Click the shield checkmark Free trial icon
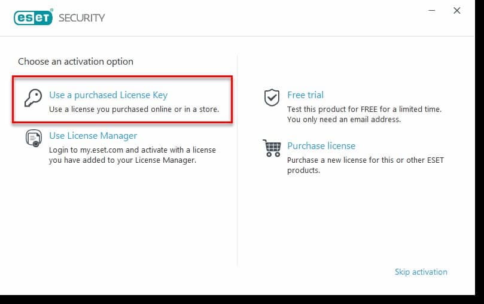The height and width of the screenshot is (304, 484). point(272,98)
